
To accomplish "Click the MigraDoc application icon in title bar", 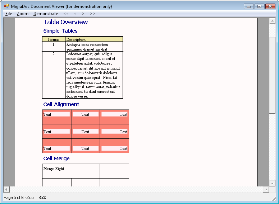I will (6, 6).
